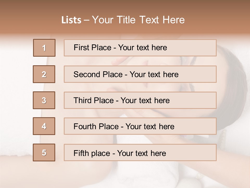
Task: Select the number 4 box
Action: 44,126
